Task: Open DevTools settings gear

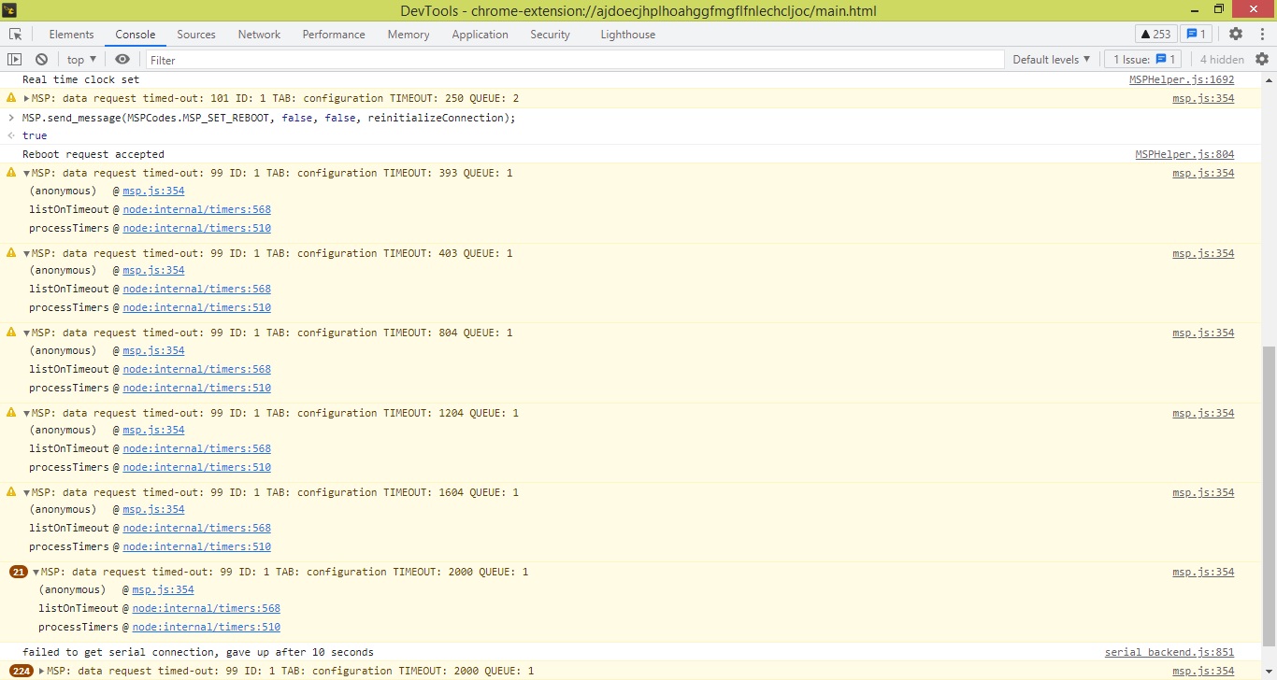Action: [1236, 34]
